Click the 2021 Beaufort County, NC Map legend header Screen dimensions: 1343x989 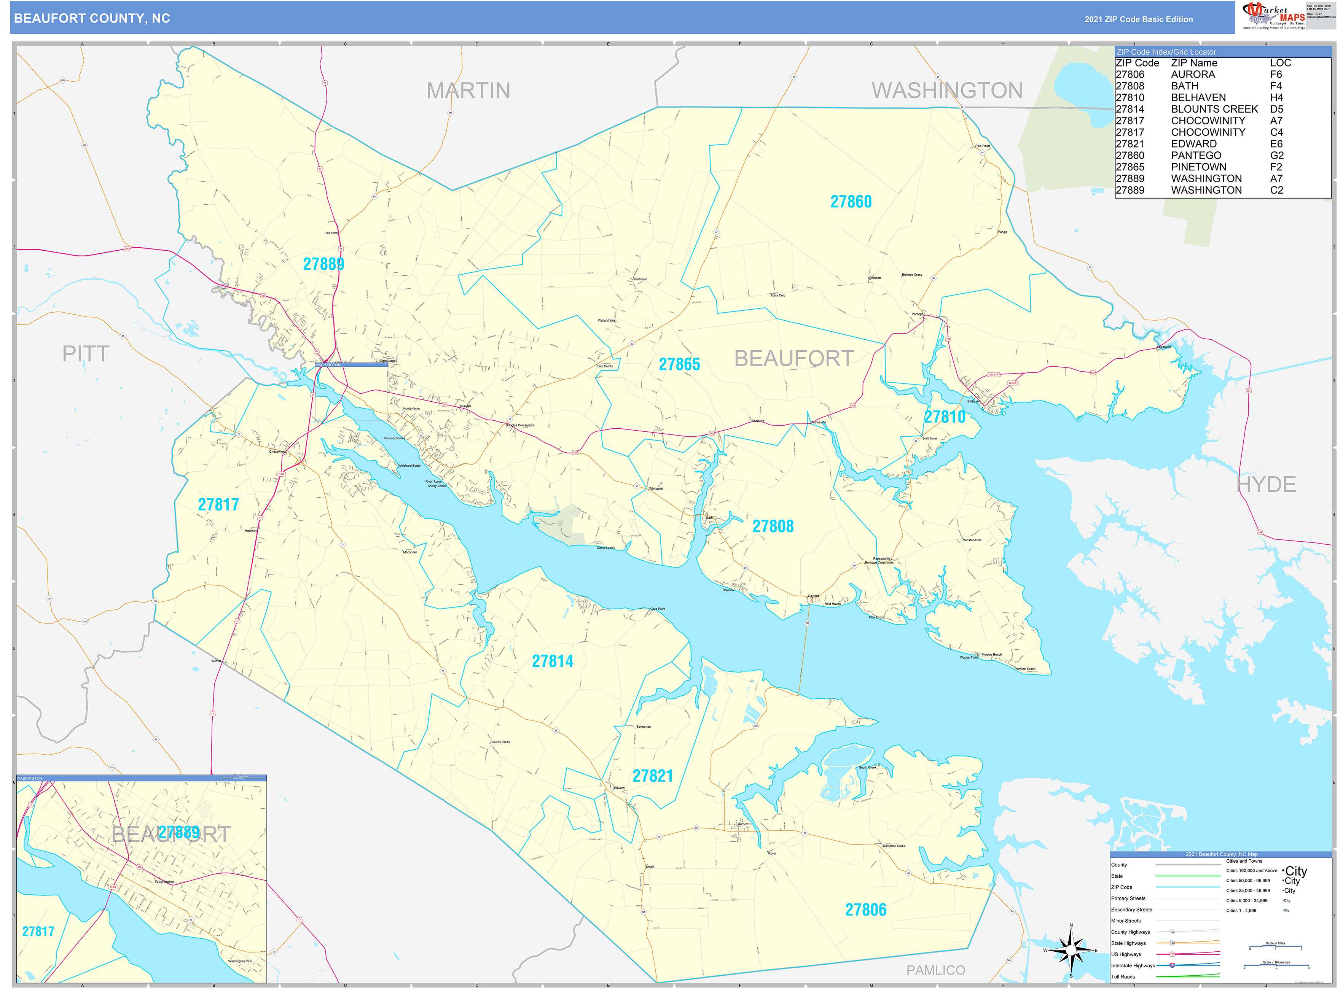(x=1221, y=854)
